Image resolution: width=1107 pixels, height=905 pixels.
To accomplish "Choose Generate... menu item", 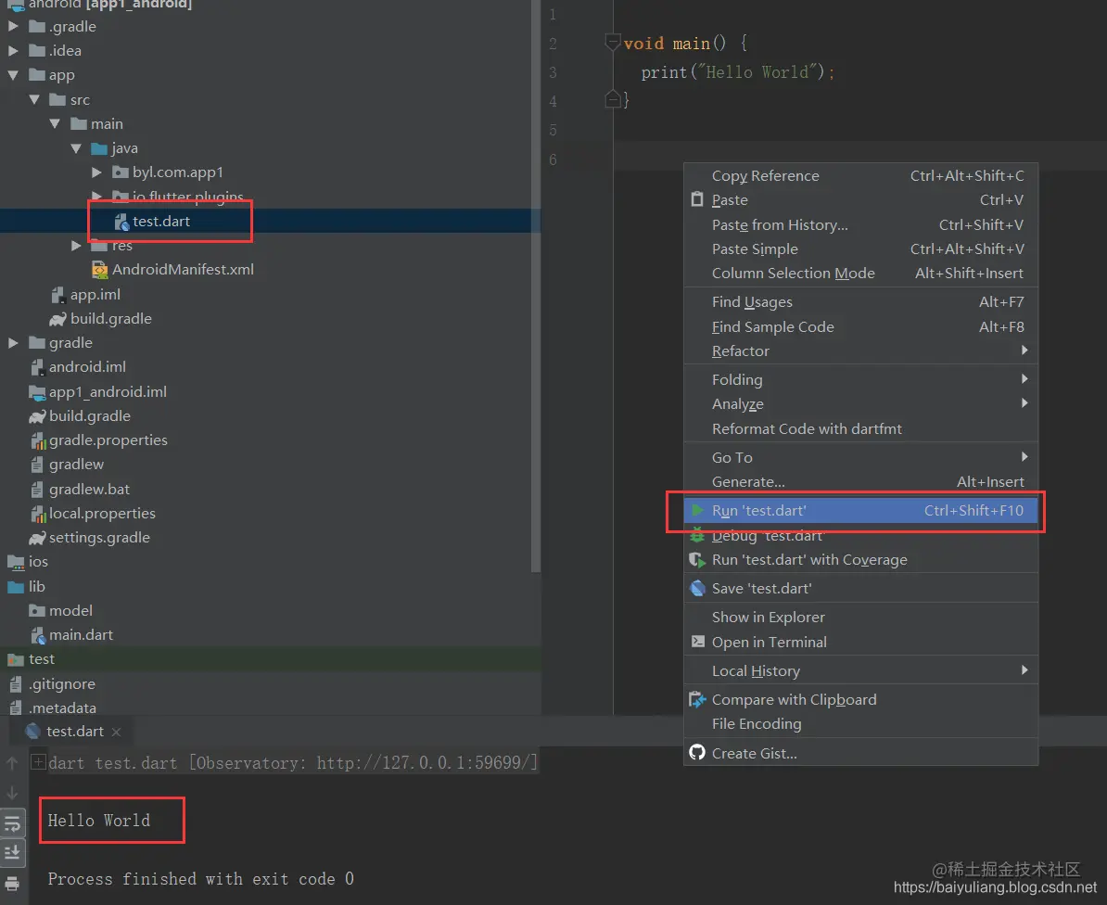I will point(860,481).
